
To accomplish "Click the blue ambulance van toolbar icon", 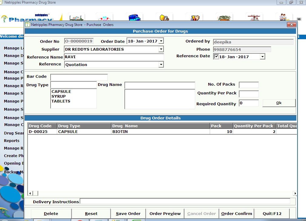I will 135,17.
